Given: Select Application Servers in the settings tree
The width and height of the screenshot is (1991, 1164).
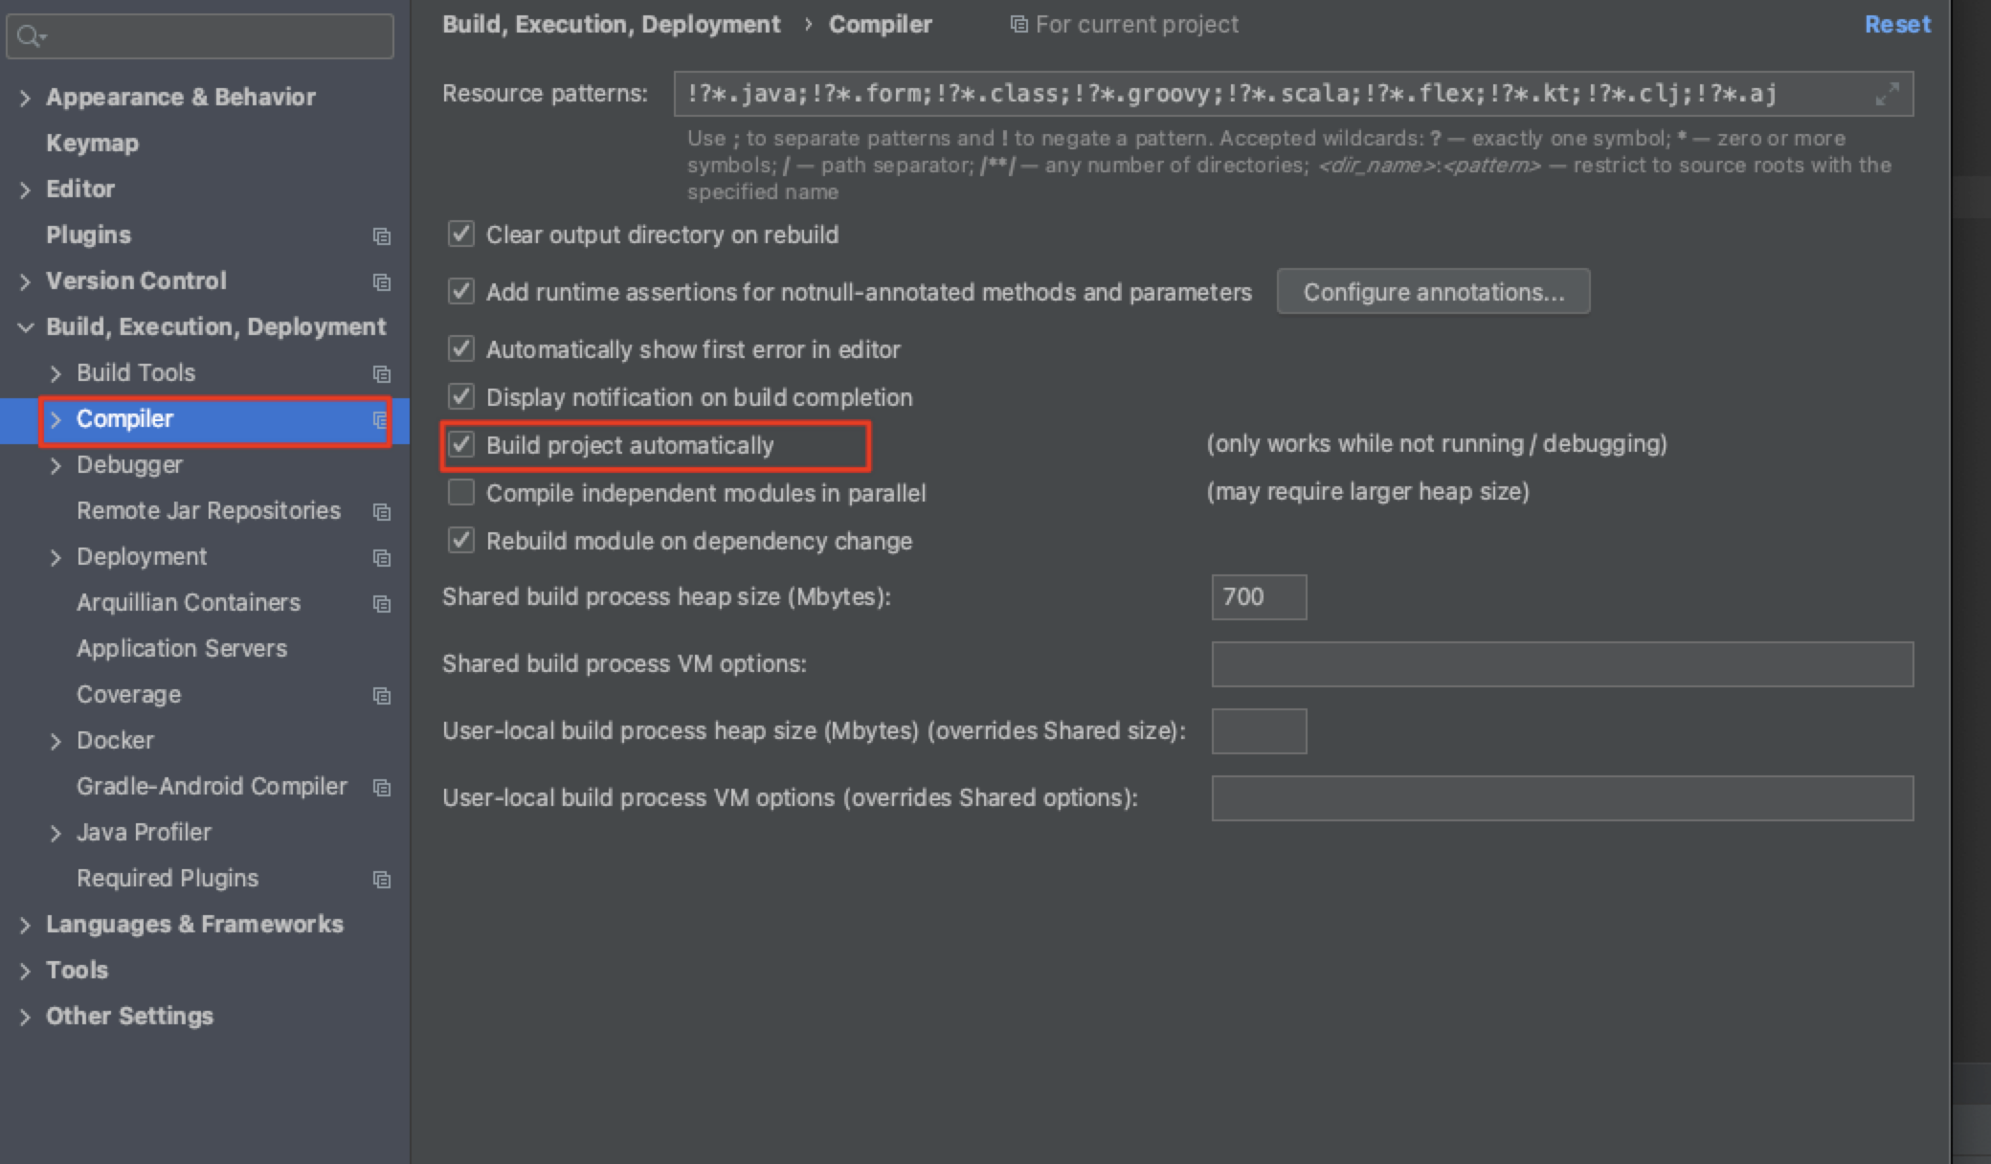Looking at the screenshot, I should 182,649.
